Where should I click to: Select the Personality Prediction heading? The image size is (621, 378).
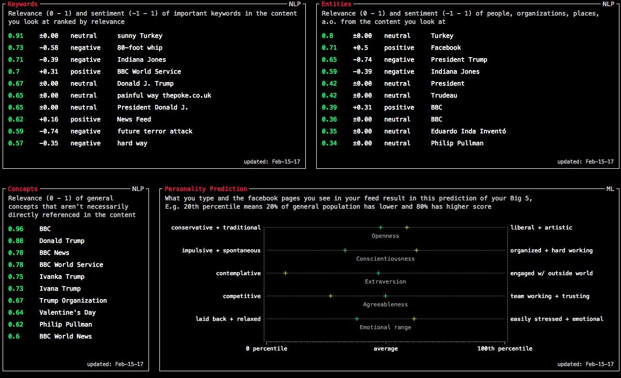pyautogui.click(x=206, y=189)
